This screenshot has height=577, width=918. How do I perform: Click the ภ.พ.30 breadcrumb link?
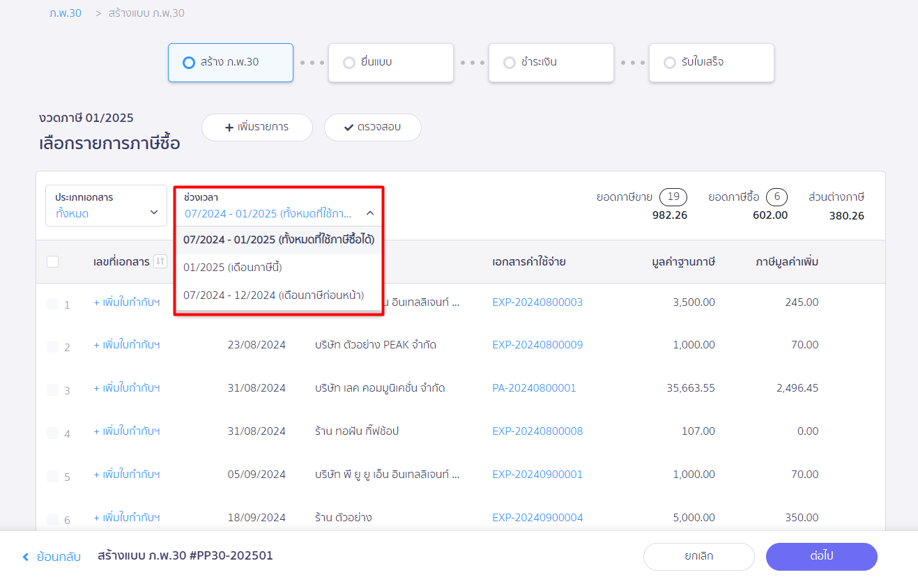66,13
